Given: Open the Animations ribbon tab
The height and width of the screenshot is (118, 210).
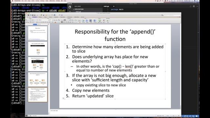Looking at the screenshot, I should point(70,17).
